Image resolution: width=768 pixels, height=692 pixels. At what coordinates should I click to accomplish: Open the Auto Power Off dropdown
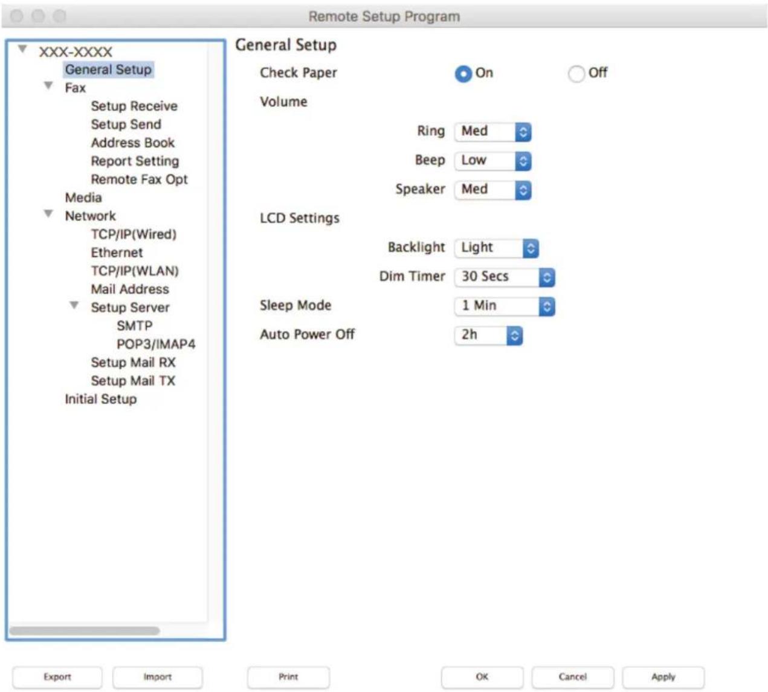click(x=488, y=335)
